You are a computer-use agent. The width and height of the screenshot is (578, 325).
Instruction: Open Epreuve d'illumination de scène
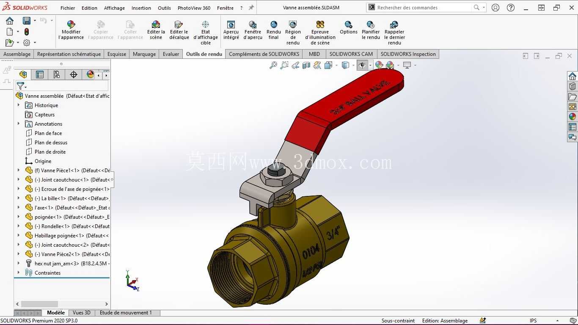coord(320,33)
